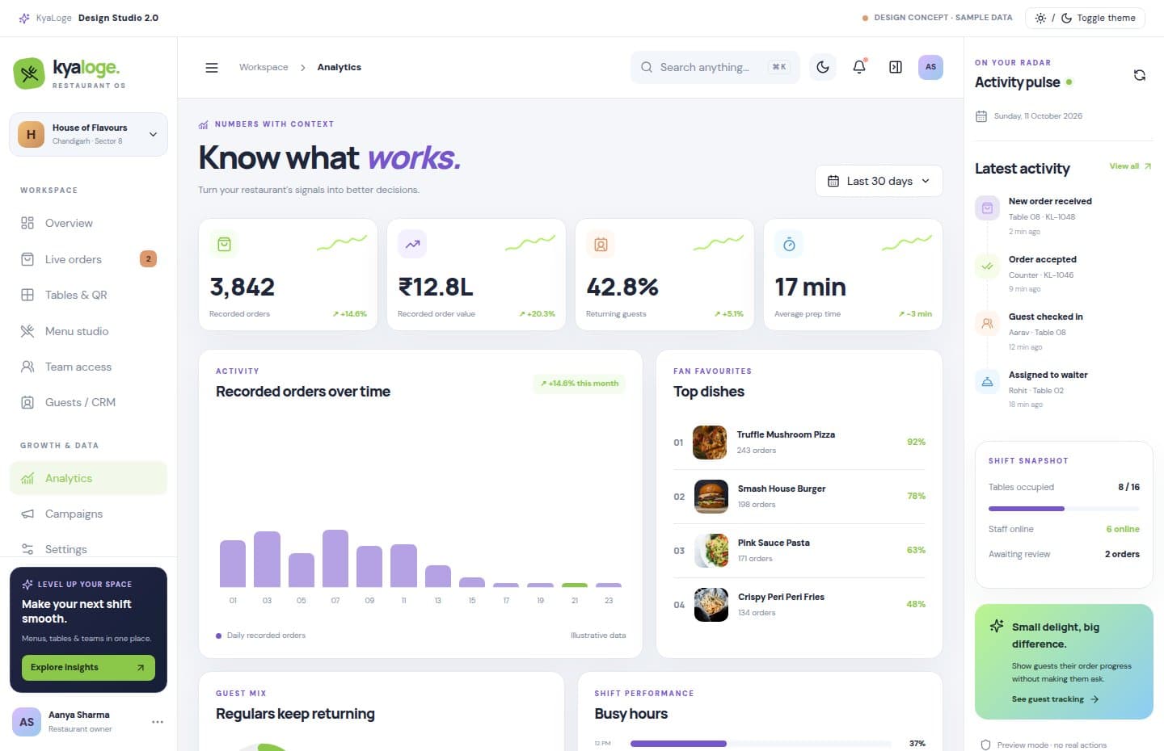Click the Order accepted checkmark icon

click(987, 266)
